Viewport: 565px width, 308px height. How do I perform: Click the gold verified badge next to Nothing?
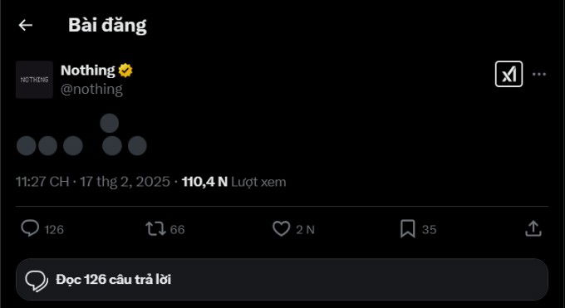point(125,71)
